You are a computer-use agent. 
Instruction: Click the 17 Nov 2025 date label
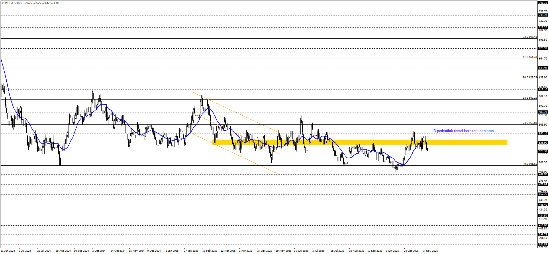(430, 251)
